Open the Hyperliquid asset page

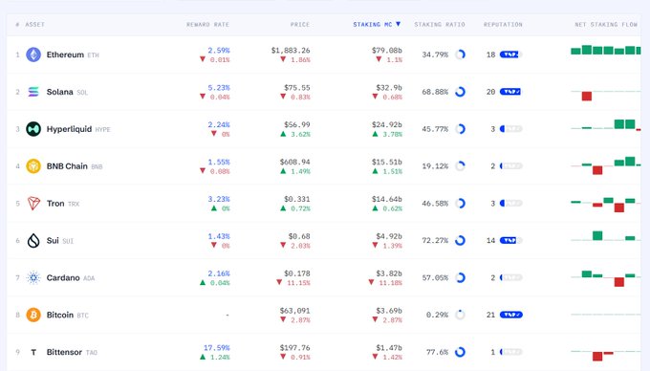pyautogui.click(x=69, y=129)
